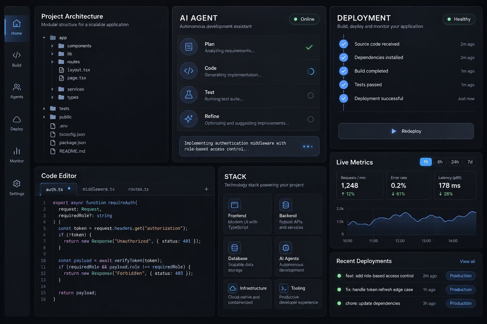Select the Refine step radio circle

(x=311, y=119)
